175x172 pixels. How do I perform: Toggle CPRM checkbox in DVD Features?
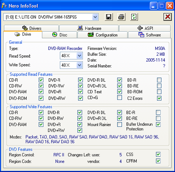[x=158, y=161]
